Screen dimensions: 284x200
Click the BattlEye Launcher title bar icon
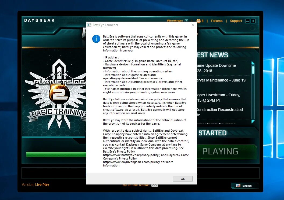(89, 25)
